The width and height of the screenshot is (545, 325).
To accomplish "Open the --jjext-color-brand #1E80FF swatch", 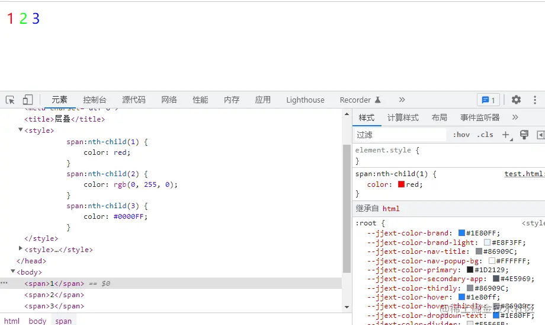I will [x=461, y=233].
